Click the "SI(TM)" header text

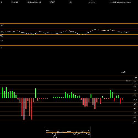click(x=52, y=2)
